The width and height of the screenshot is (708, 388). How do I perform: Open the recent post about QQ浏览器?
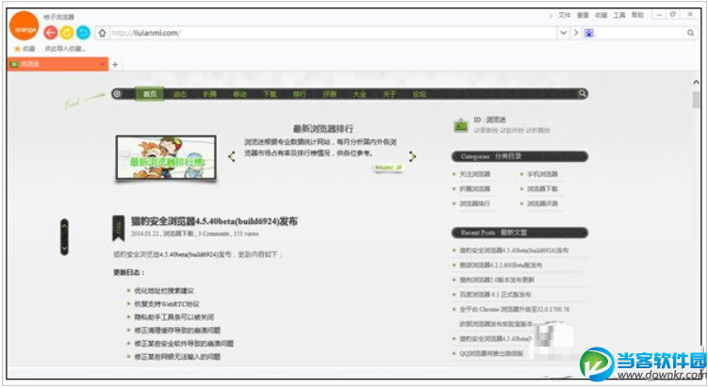[x=491, y=354]
